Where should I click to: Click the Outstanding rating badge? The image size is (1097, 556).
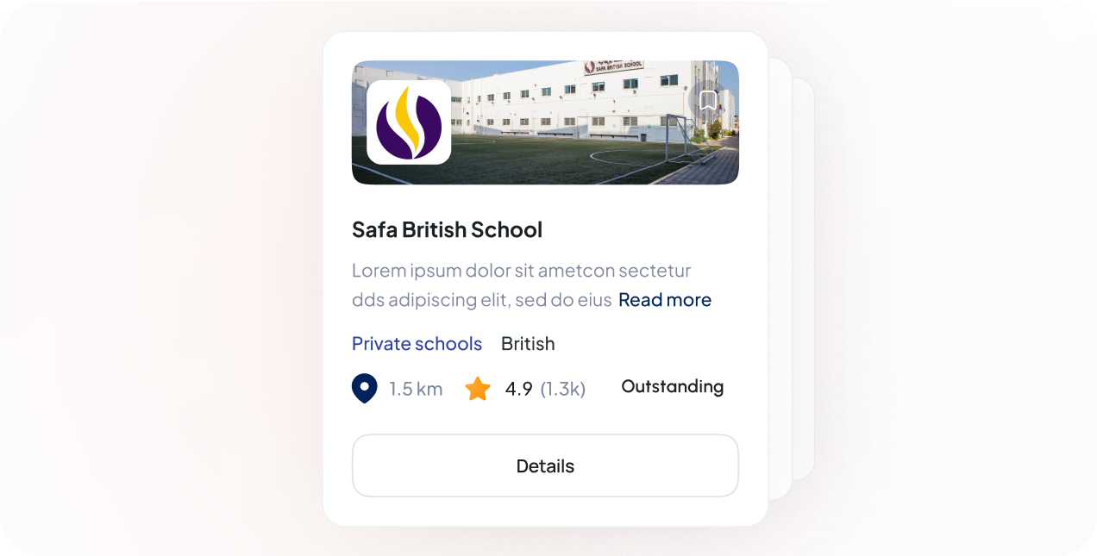coord(672,386)
